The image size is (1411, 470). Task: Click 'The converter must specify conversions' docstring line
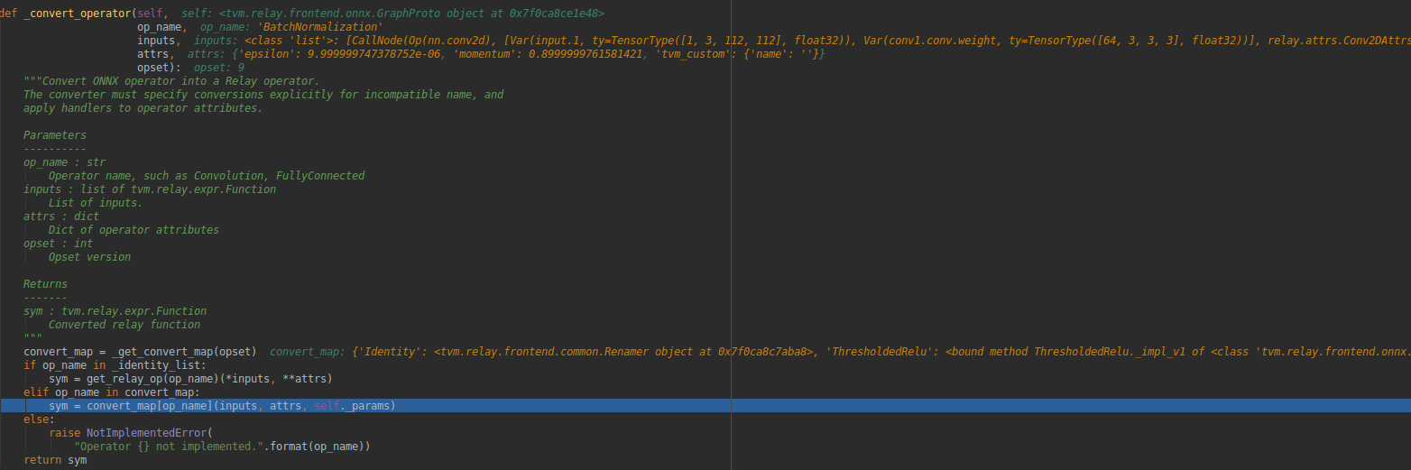coord(263,95)
